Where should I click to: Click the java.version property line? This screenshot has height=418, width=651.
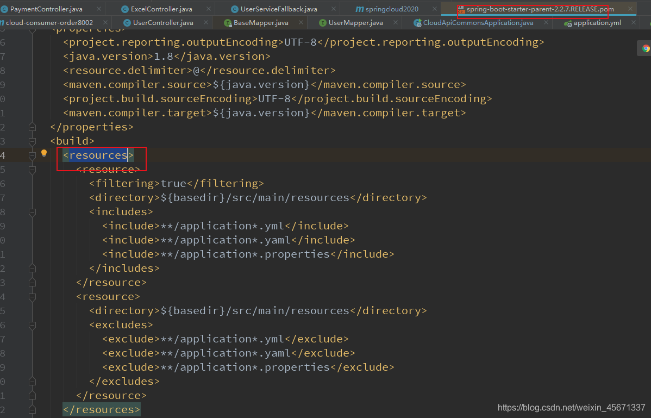(166, 56)
